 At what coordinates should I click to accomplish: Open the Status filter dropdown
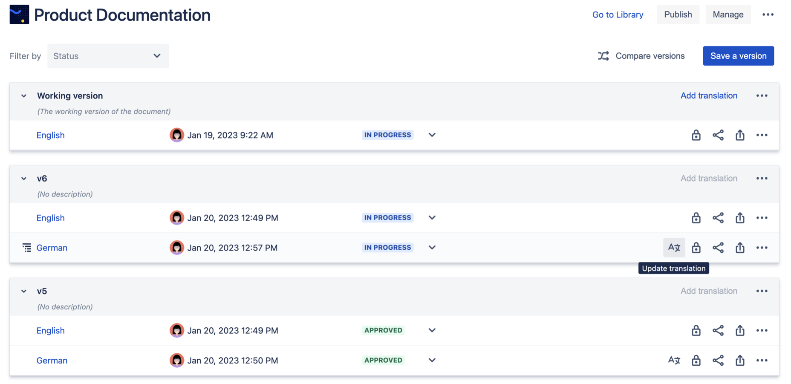108,56
